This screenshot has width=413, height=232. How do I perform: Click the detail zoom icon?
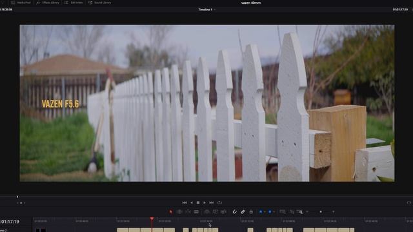pos(292,212)
